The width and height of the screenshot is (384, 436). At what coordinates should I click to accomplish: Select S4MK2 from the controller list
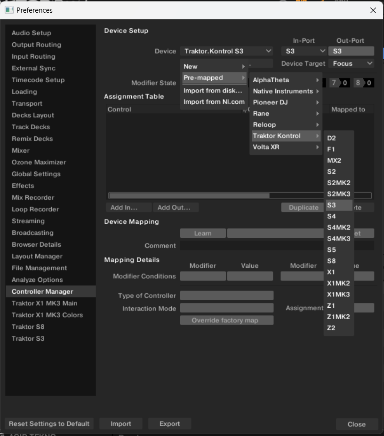click(339, 227)
